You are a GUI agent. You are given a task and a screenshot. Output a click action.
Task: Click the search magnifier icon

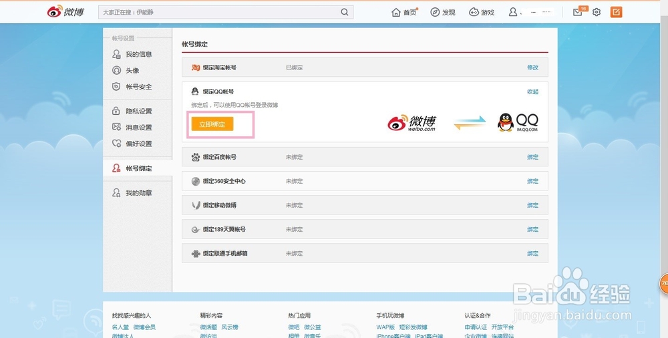(x=344, y=13)
